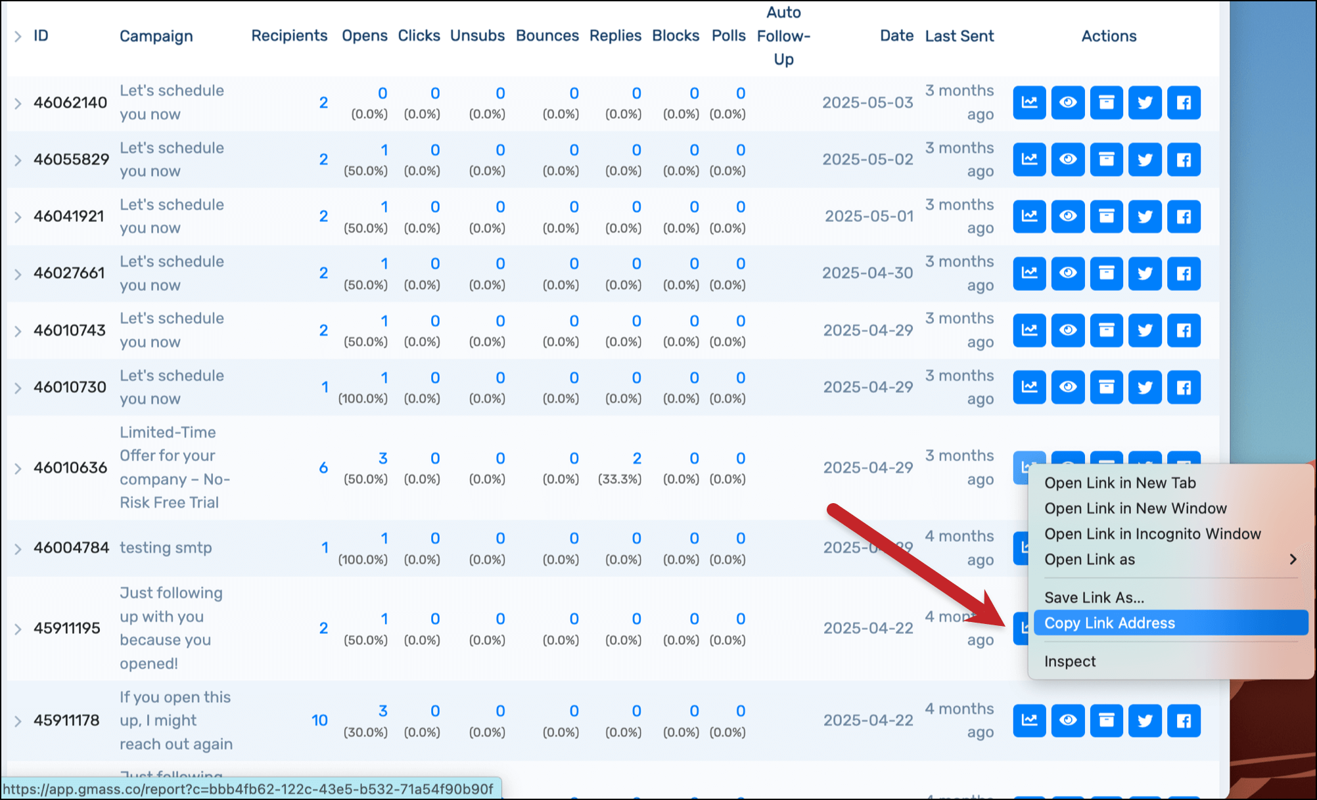Click Facebook icon for campaign 46062140
The width and height of the screenshot is (1317, 800).
[x=1184, y=102]
